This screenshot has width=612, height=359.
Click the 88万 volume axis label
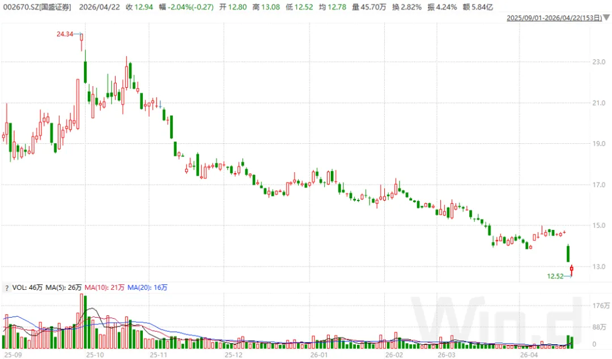[600, 327]
